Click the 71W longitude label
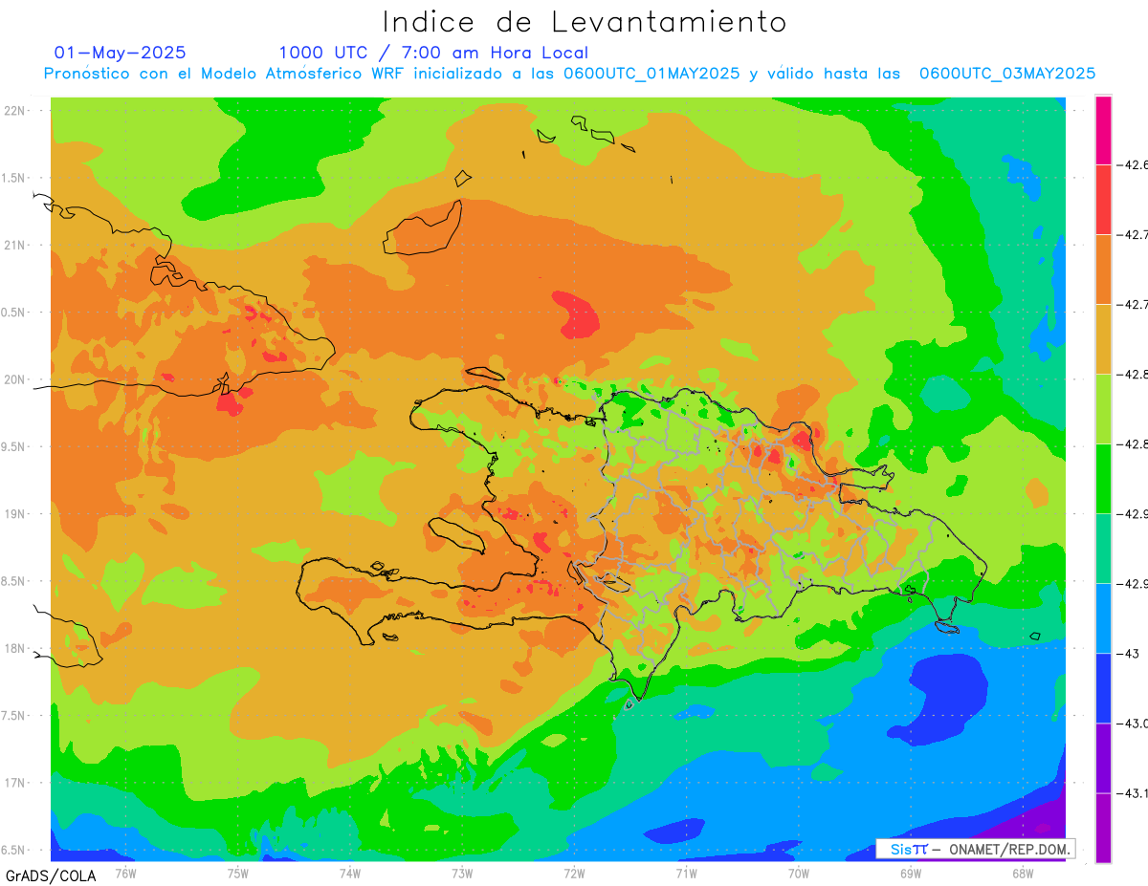This screenshot has height=886, width=1148. point(686,872)
